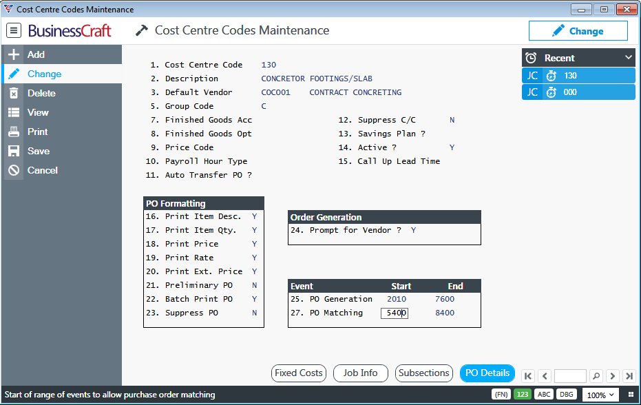This screenshot has width=641, height=405.
Task: Go to last record navigation icon
Action: pyautogui.click(x=629, y=375)
